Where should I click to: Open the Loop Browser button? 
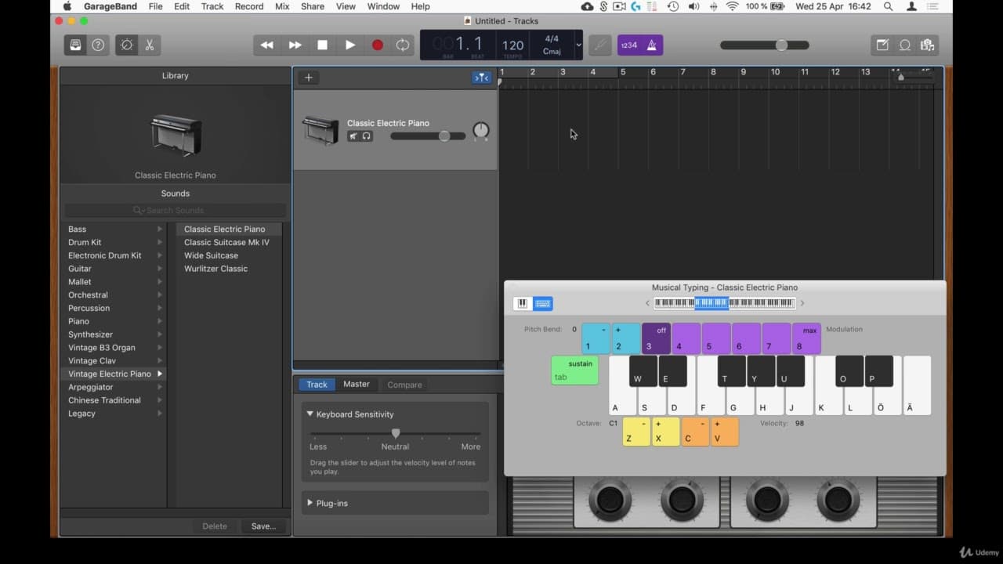[905, 45]
